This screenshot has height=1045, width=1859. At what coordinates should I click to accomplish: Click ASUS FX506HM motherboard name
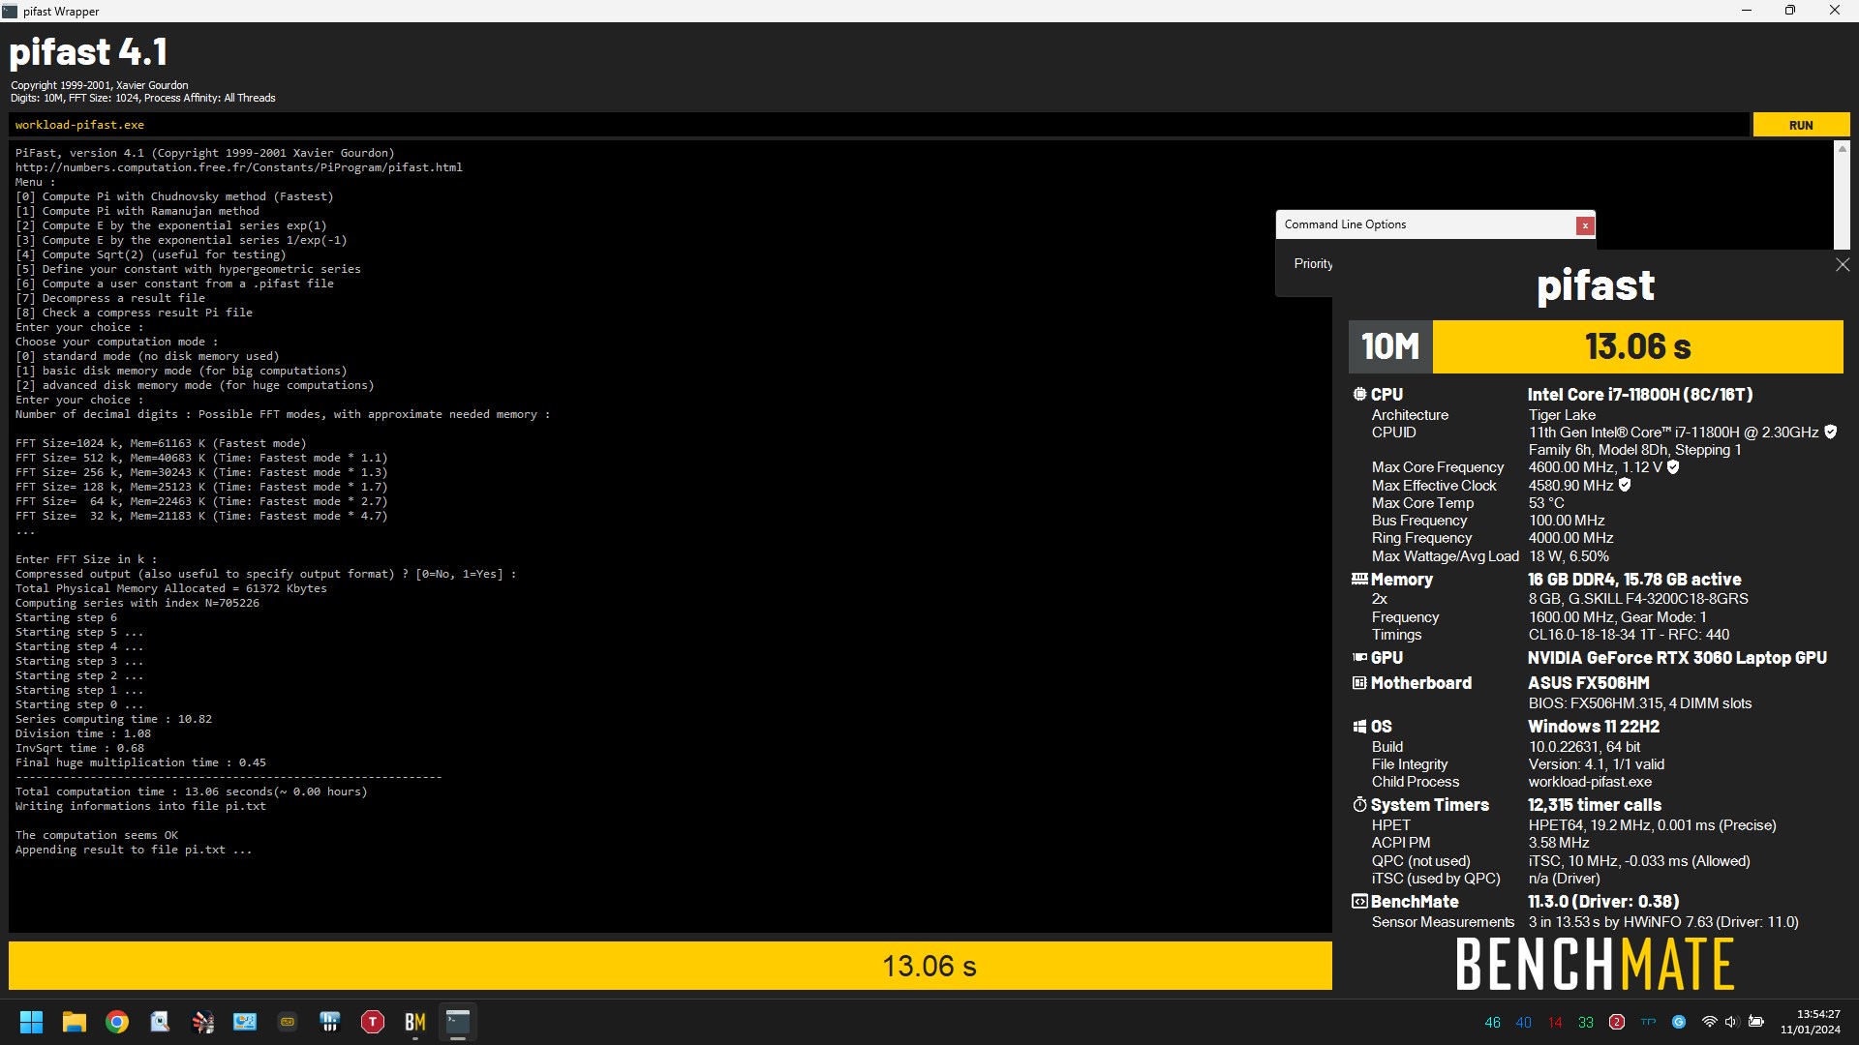coord(1589,683)
